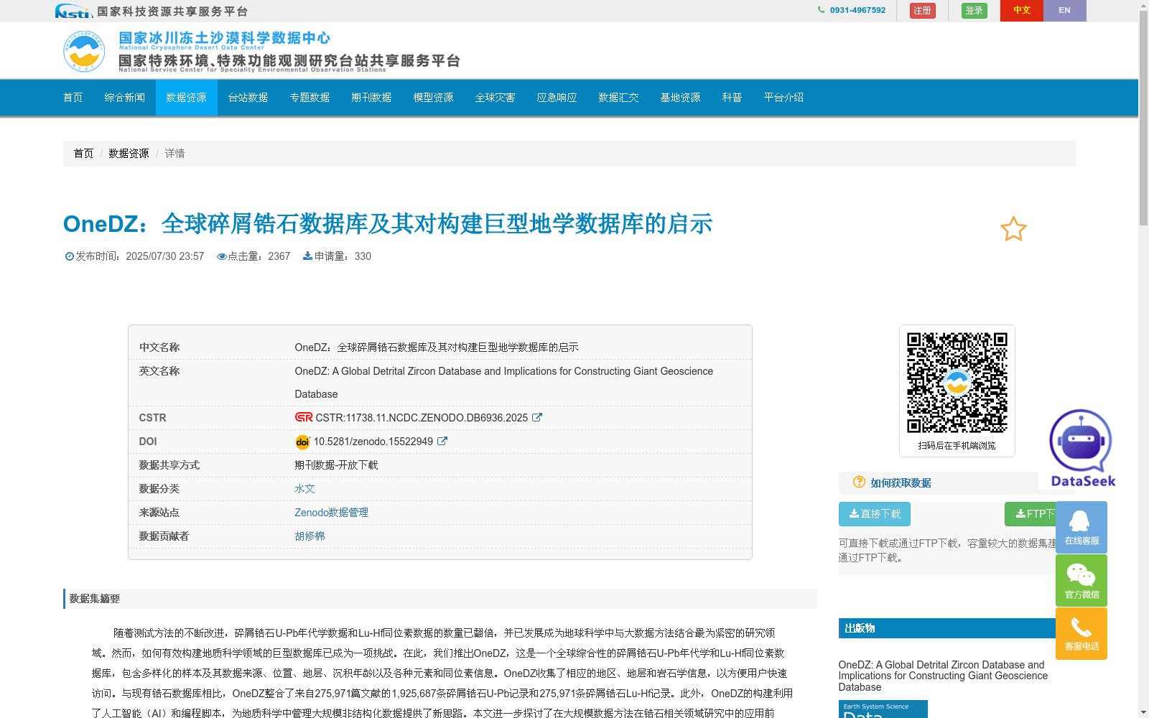Open 平台介绍 menu item

[x=784, y=98]
